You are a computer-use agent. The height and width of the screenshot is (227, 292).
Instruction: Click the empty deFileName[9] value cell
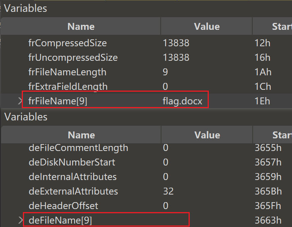[206, 220]
